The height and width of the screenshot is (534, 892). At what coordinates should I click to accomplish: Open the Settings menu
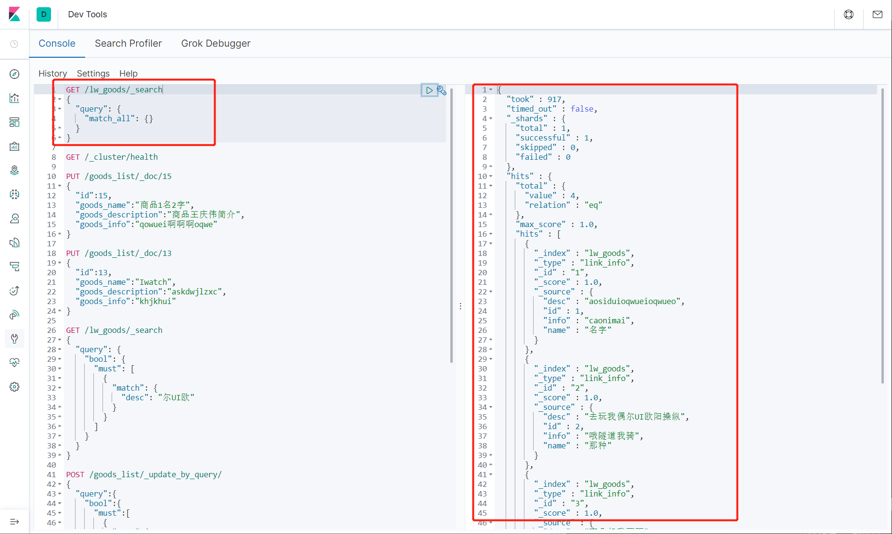pos(93,74)
